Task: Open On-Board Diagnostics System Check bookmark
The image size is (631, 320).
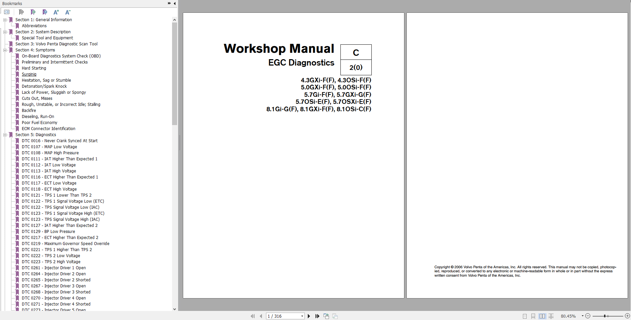Action: pos(61,56)
